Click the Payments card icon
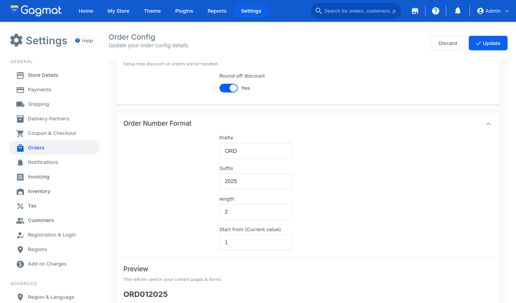516x303 pixels. coord(20,90)
